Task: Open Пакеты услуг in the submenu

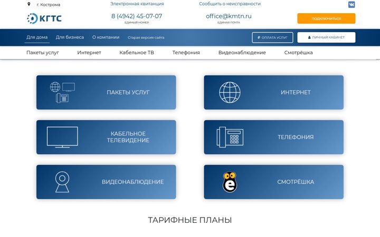Action: (43, 53)
